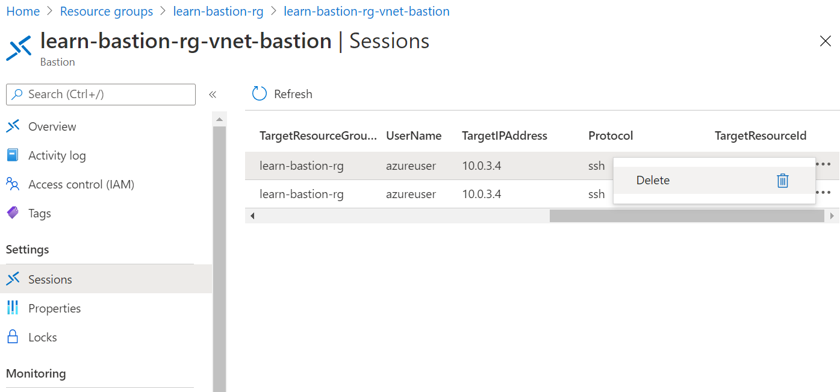The width and height of the screenshot is (840, 392).
Task: Select Delete from the context menu
Action: pyautogui.click(x=714, y=180)
